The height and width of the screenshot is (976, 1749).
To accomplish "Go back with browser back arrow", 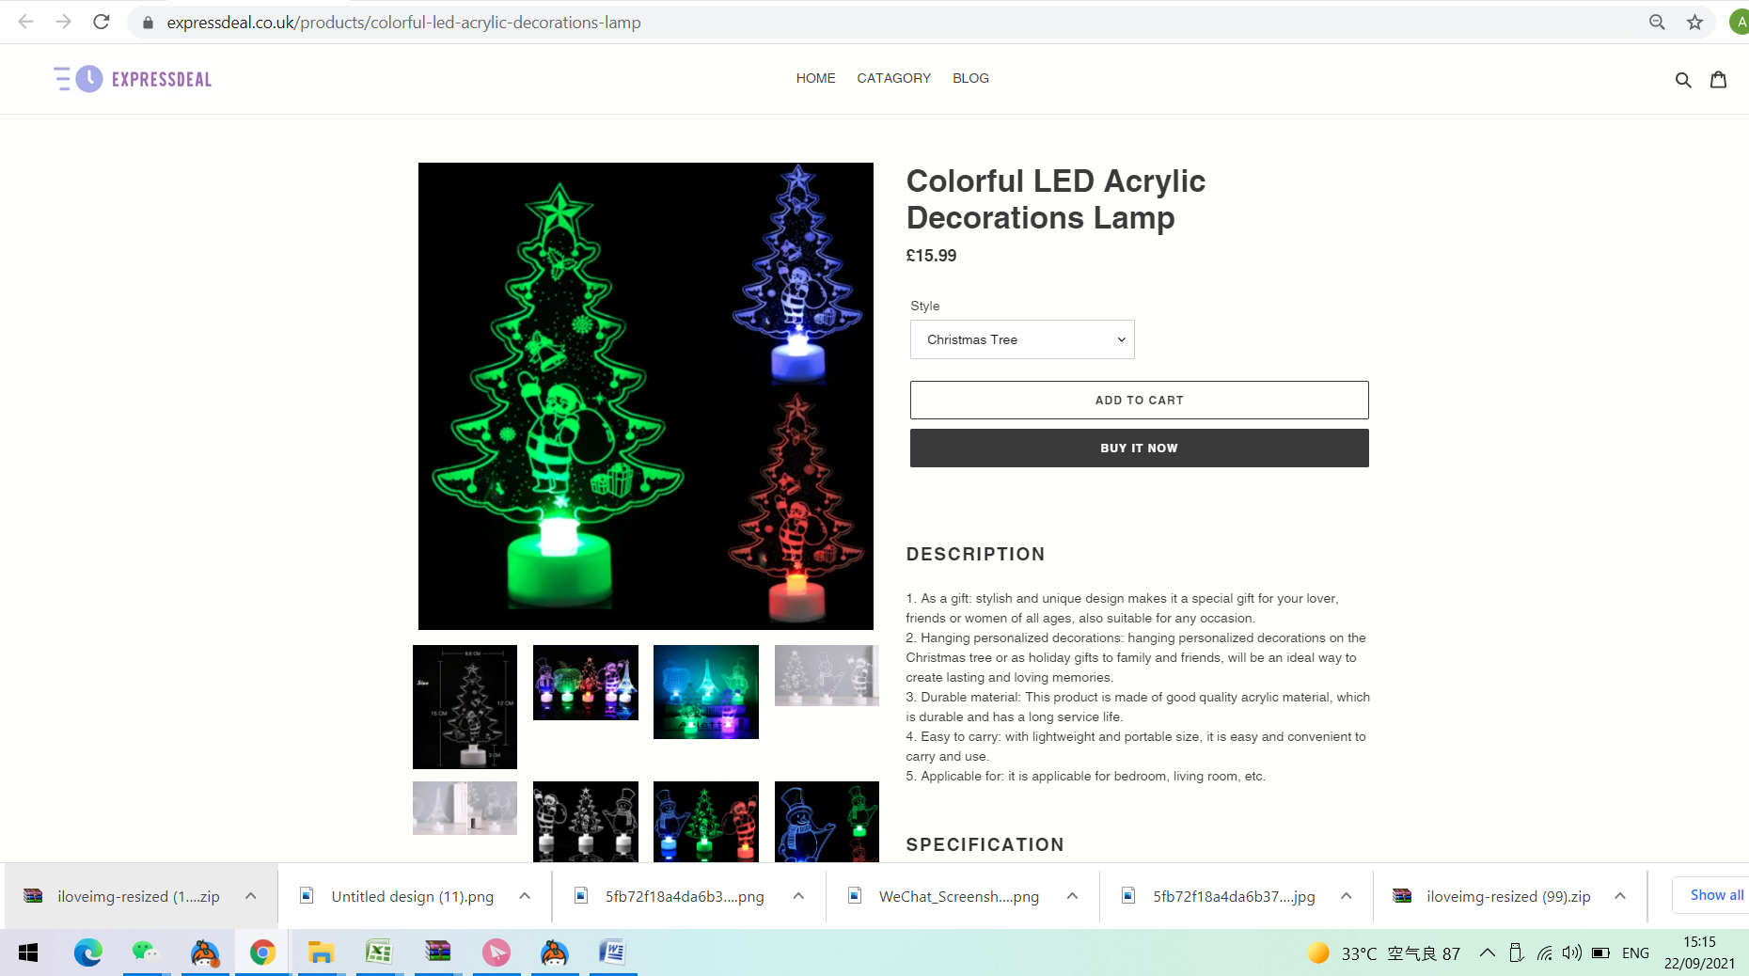I will click(x=25, y=22).
